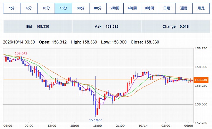Select the 60分 timeframe

point(98,8)
